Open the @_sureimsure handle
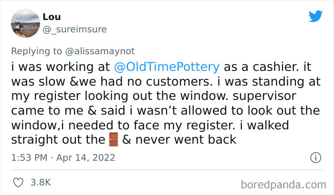The width and height of the screenshot is (334, 195). click(74, 29)
